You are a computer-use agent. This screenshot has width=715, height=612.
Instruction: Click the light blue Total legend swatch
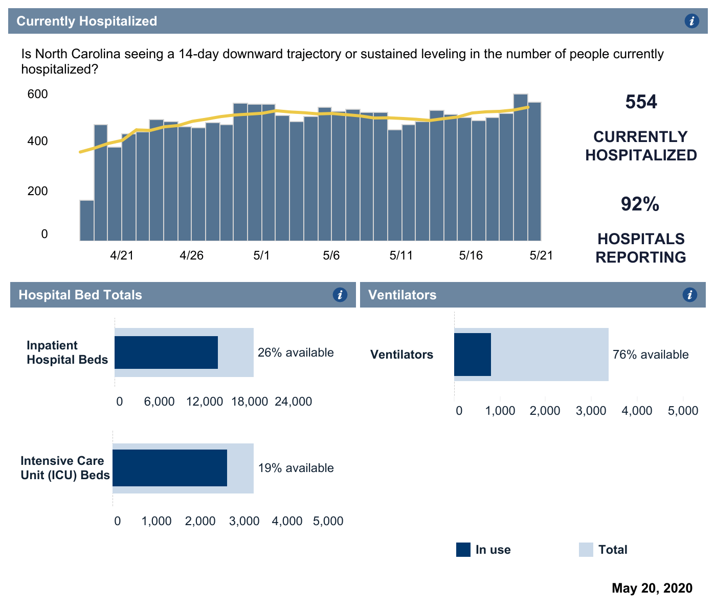[x=586, y=550]
